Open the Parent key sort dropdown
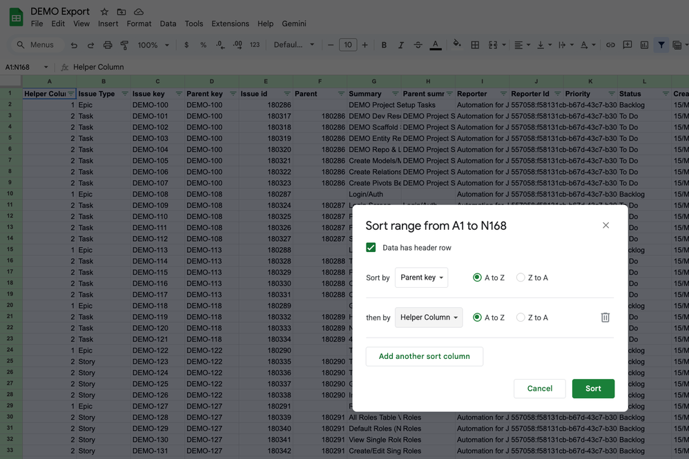 coord(421,277)
